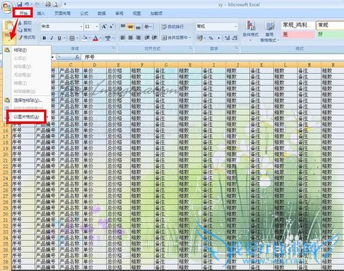
Task: Expand the Font group dialog launcher
Action: point(114,47)
